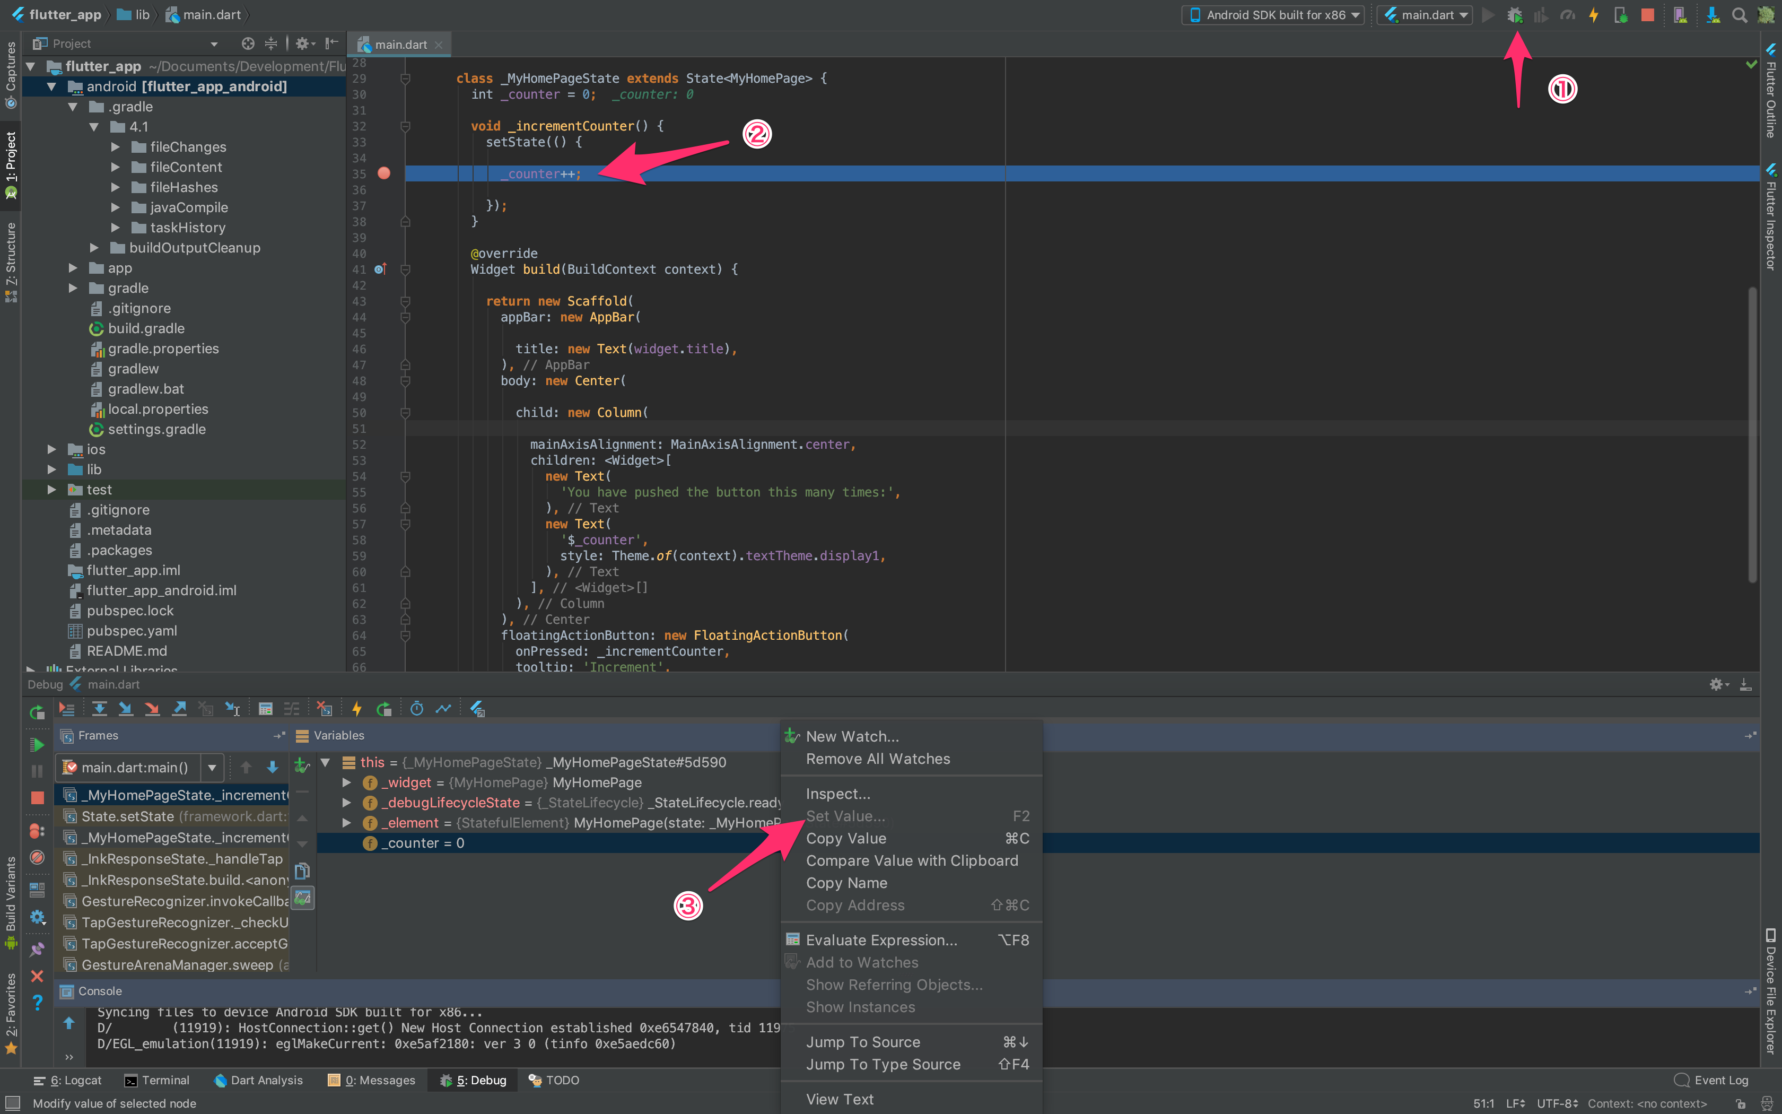Collapse the 'this' variable node

pos(325,762)
